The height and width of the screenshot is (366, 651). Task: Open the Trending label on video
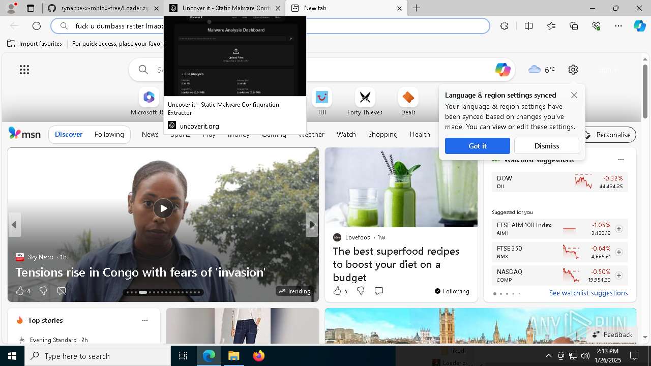coord(294,291)
